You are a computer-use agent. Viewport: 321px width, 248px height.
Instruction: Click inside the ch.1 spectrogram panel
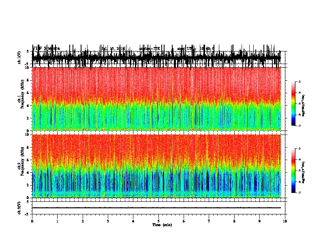tap(156, 99)
